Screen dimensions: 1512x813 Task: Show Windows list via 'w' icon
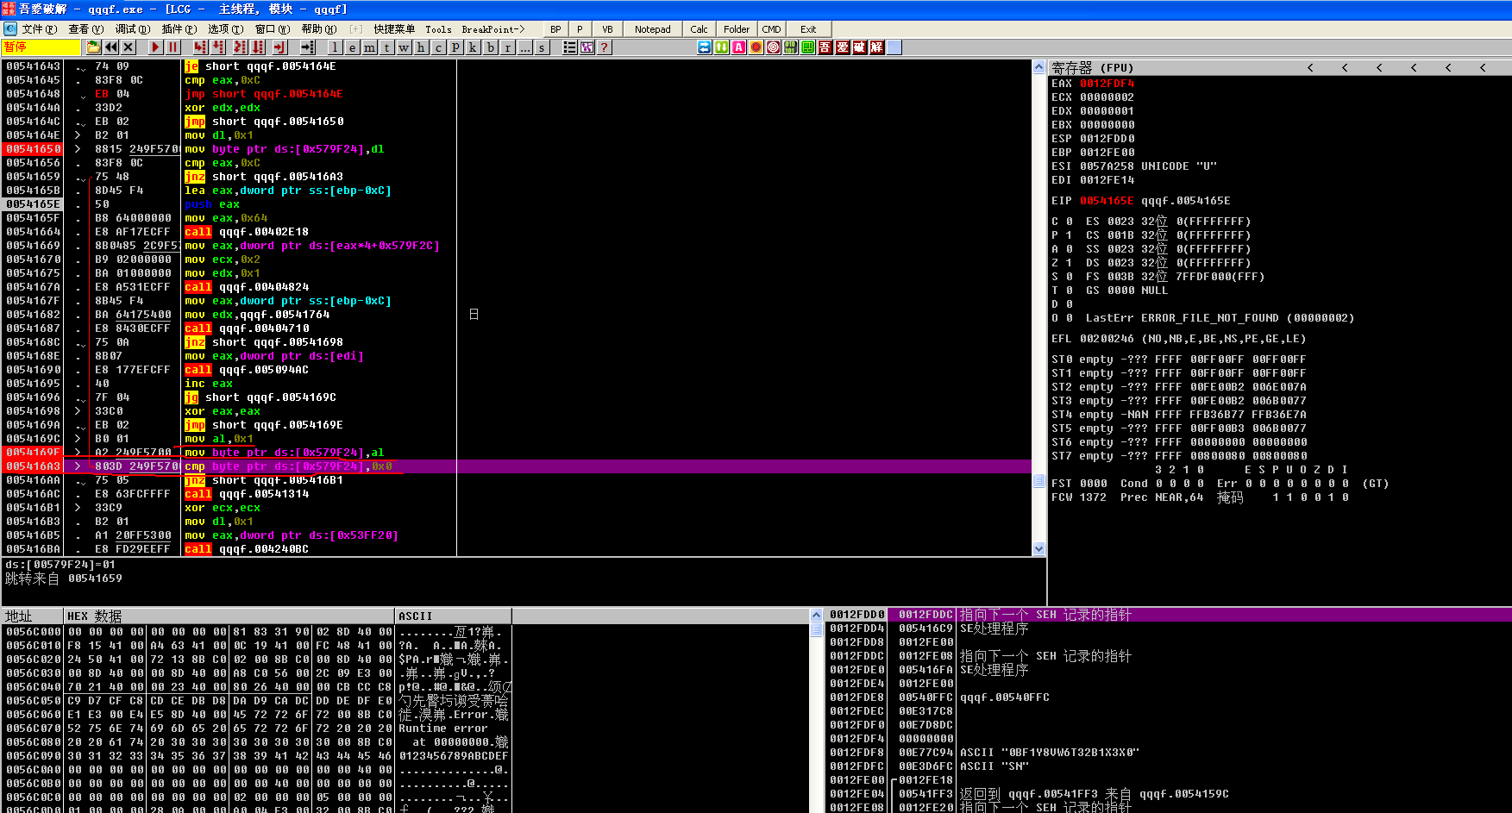click(404, 47)
